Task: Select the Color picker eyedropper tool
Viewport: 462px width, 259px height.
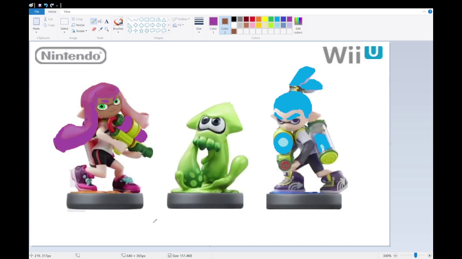Action: (x=100, y=29)
